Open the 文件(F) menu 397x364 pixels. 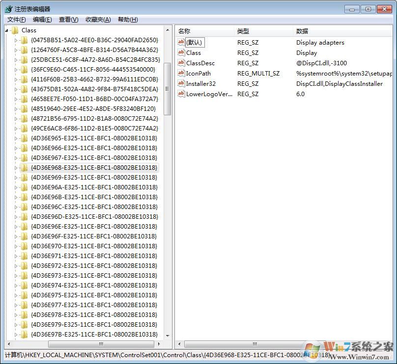16,20
